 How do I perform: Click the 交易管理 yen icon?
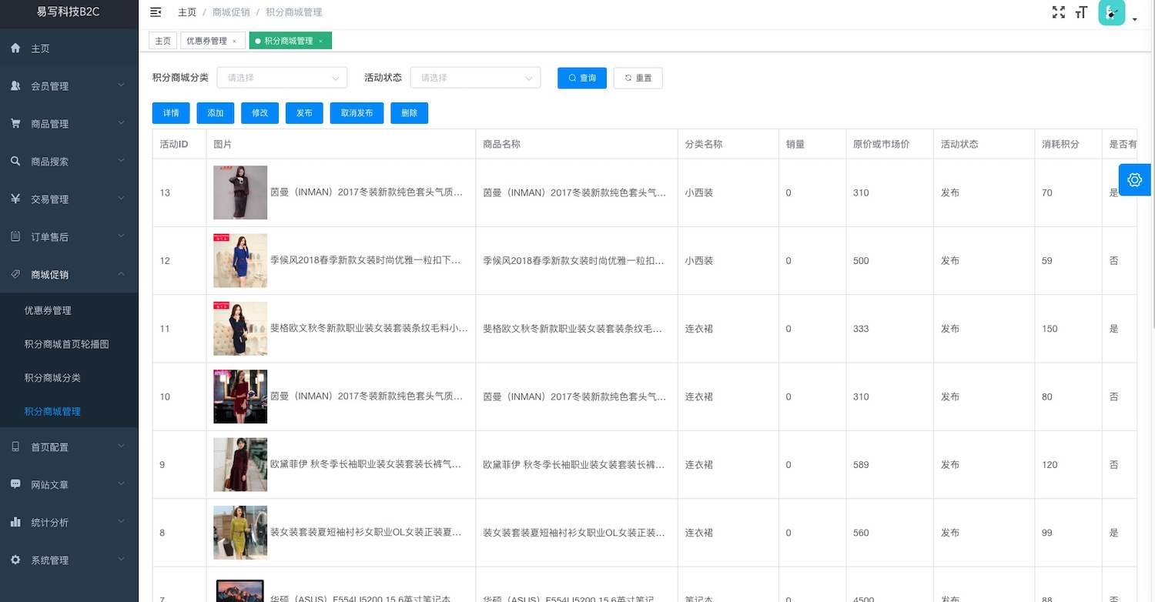(x=15, y=199)
